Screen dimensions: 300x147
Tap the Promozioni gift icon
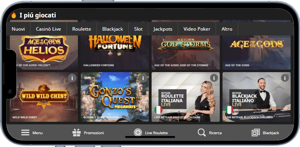[76, 133]
